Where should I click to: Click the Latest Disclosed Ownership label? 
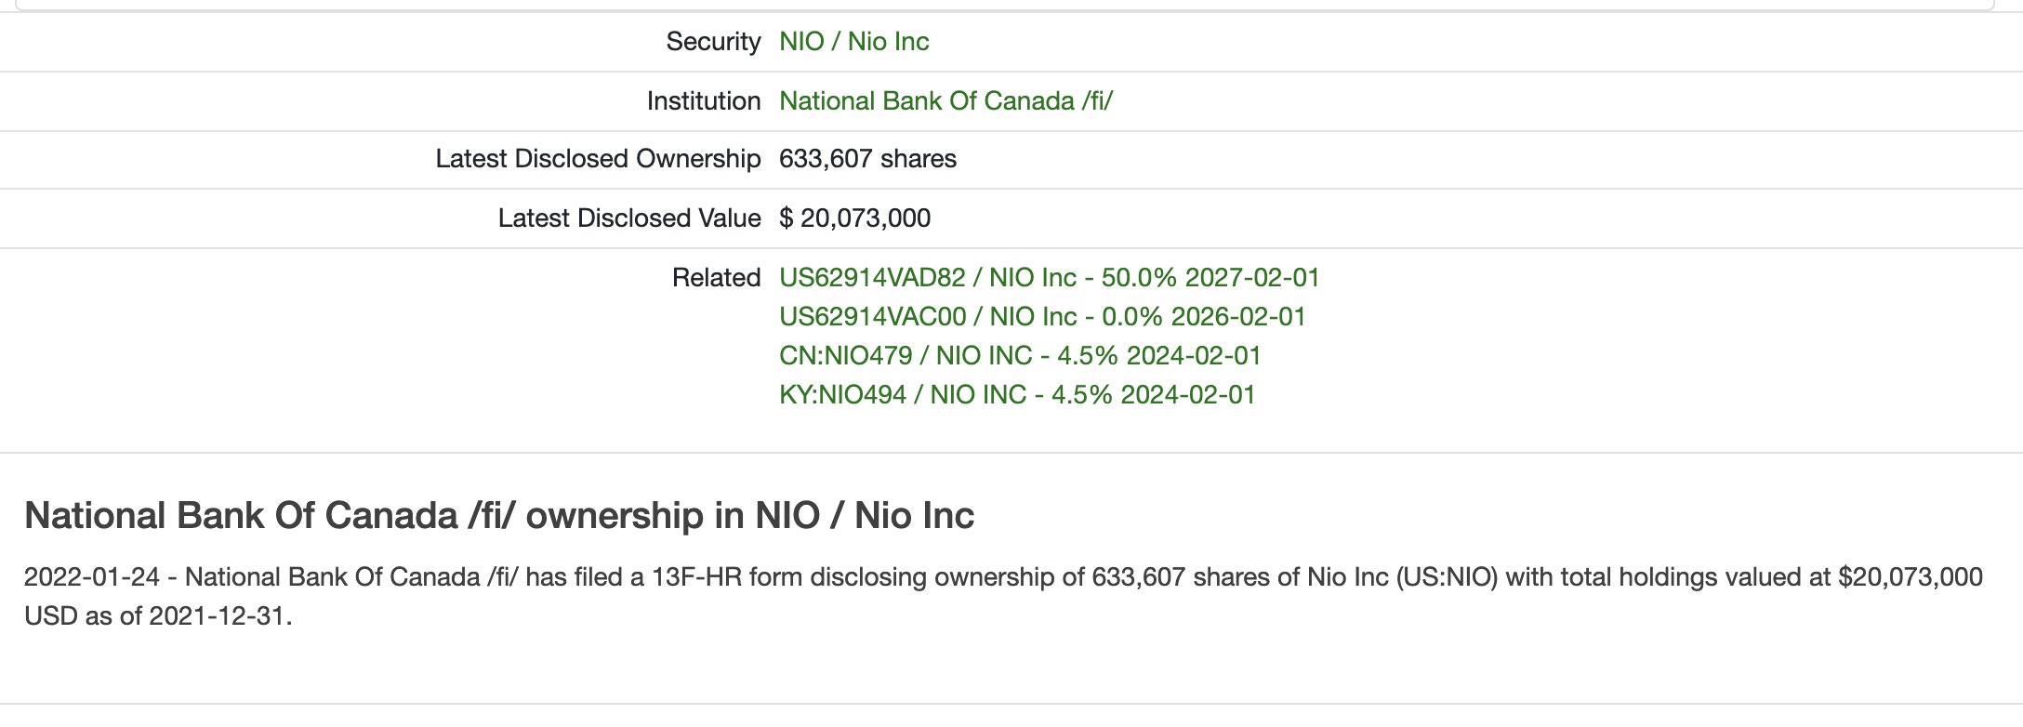598,159
